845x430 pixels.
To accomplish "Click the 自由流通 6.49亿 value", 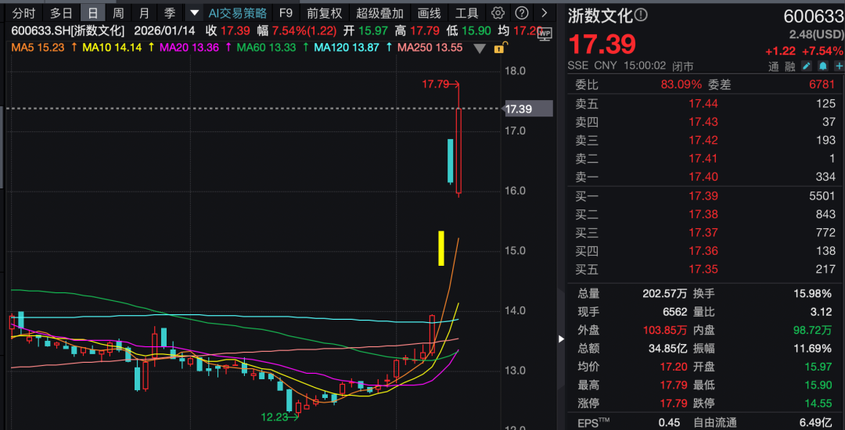I will point(817,423).
